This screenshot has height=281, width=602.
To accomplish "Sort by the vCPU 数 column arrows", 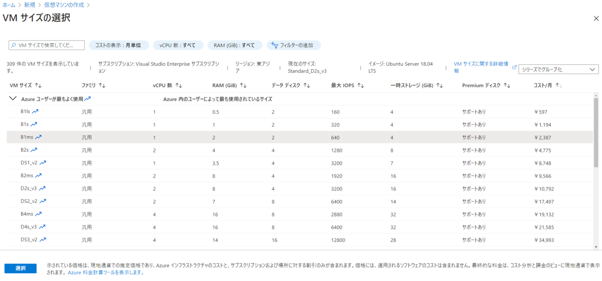I will click(179, 86).
